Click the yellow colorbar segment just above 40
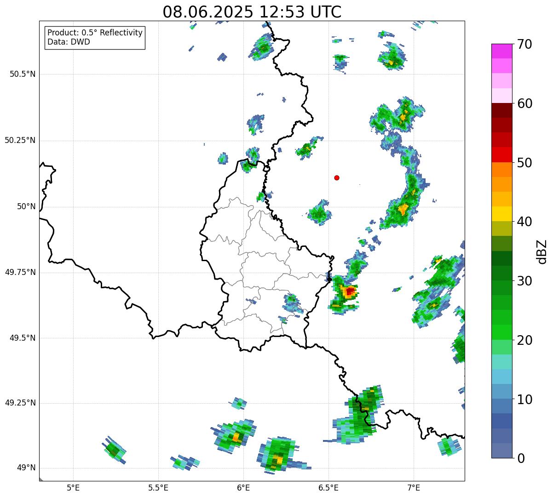 tap(501, 214)
